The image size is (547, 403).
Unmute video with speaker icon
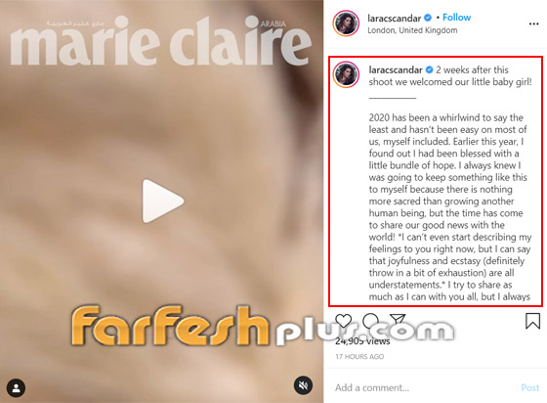(303, 385)
